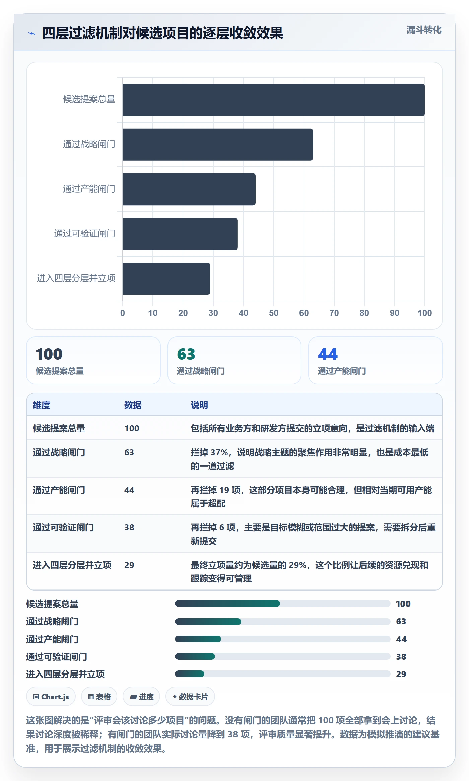The image size is (469, 781).
Task: Click the 通过产能闸门 bar in the chart
Action: pyautogui.click(x=189, y=189)
